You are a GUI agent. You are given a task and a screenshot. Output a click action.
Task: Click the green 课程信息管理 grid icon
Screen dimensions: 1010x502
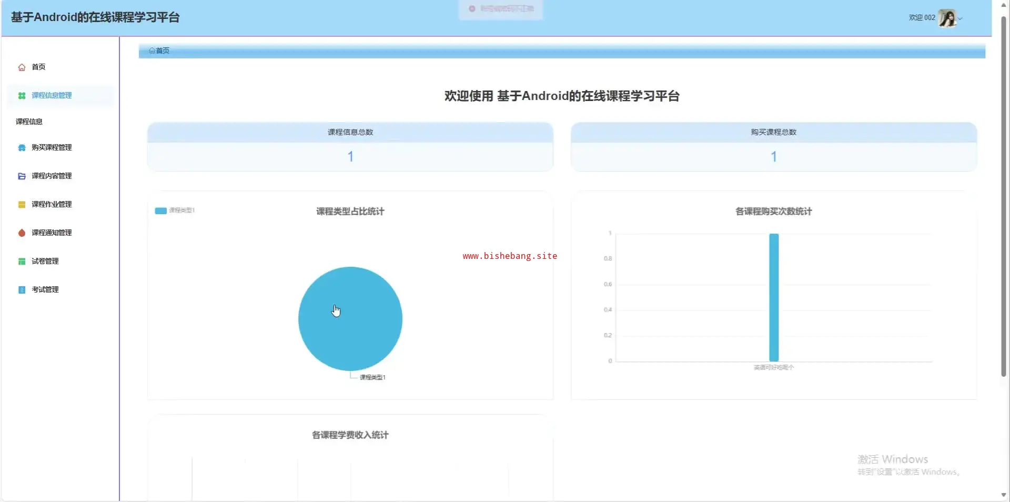pyautogui.click(x=22, y=96)
